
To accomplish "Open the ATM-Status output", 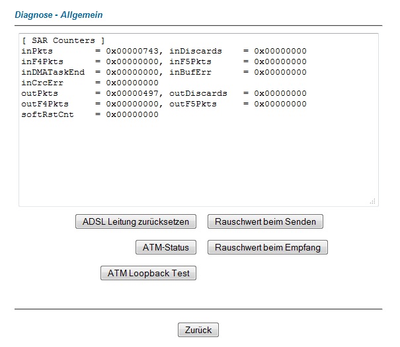I will click(x=166, y=247).
